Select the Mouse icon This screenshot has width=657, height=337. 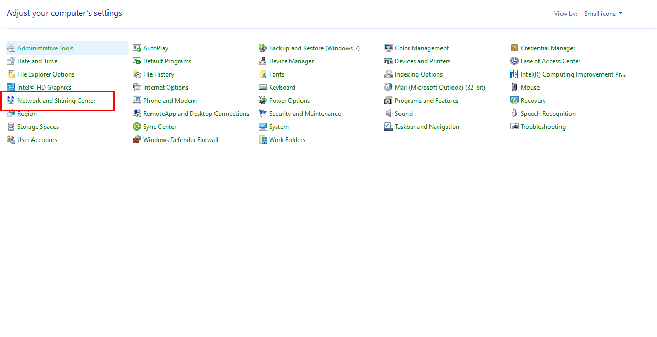(514, 87)
